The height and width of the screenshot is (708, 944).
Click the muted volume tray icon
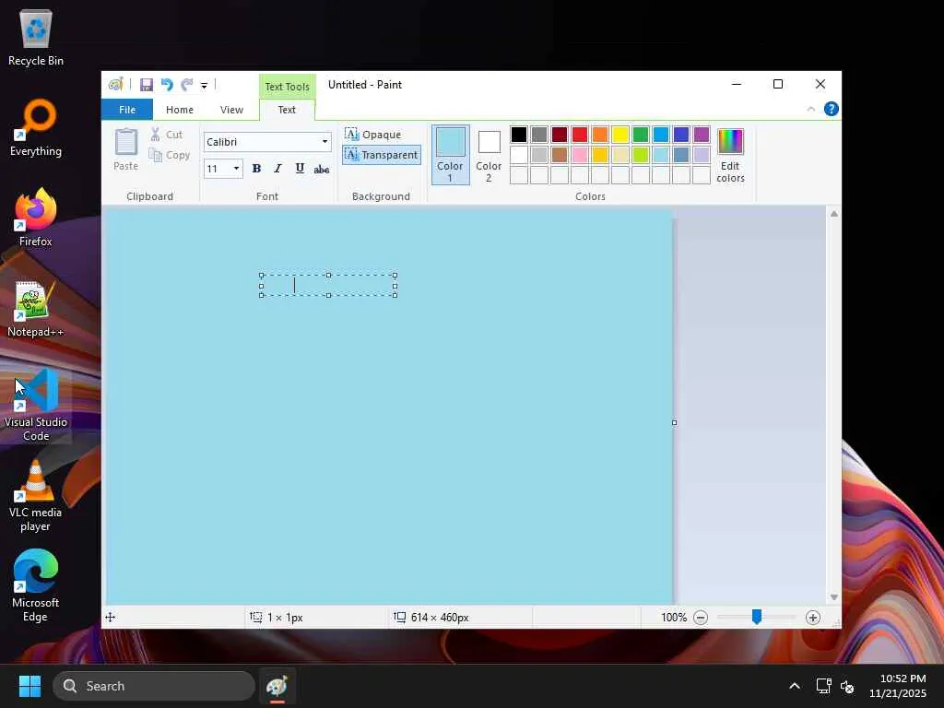847,686
